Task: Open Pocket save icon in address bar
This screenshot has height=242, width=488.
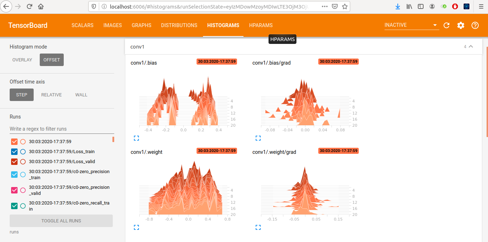Action: (x=334, y=6)
